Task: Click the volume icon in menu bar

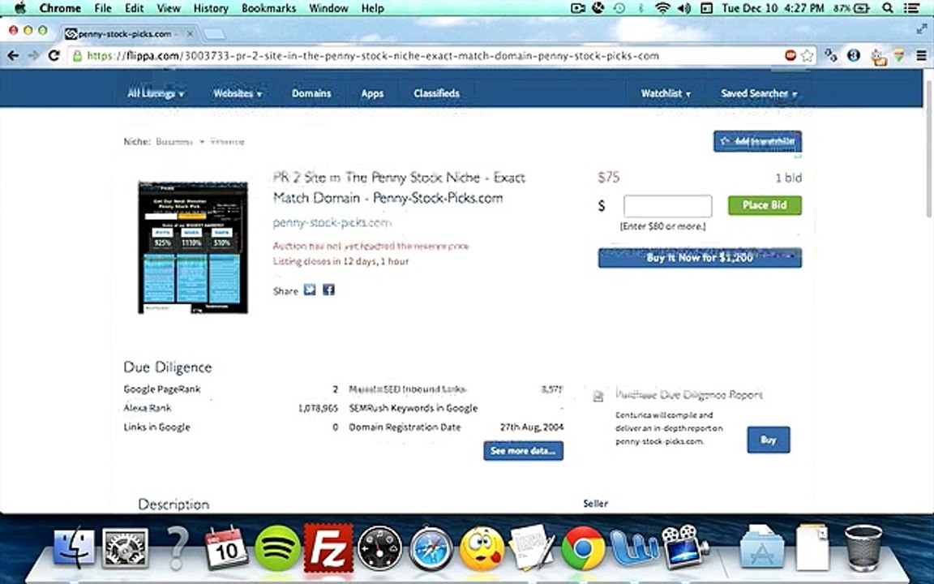Action: [683, 8]
